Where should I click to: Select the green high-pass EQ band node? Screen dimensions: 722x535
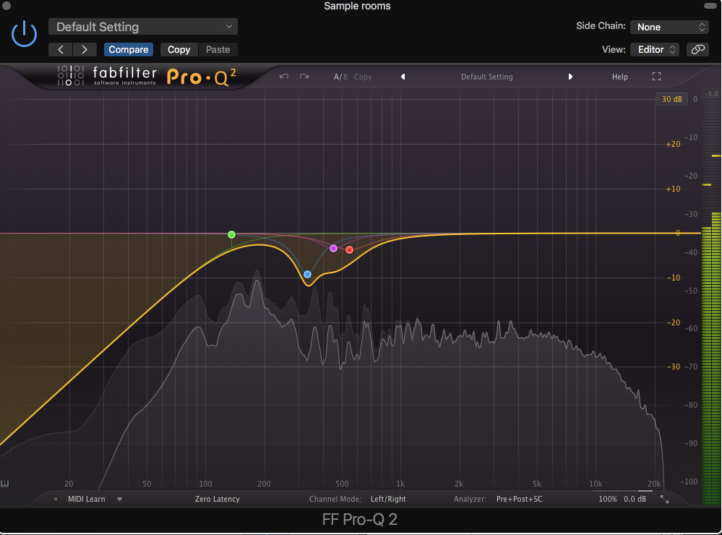click(231, 234)
